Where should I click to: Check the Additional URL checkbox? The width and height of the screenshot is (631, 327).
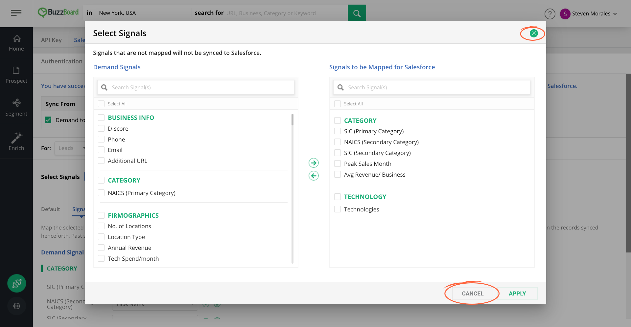(101, 161)
